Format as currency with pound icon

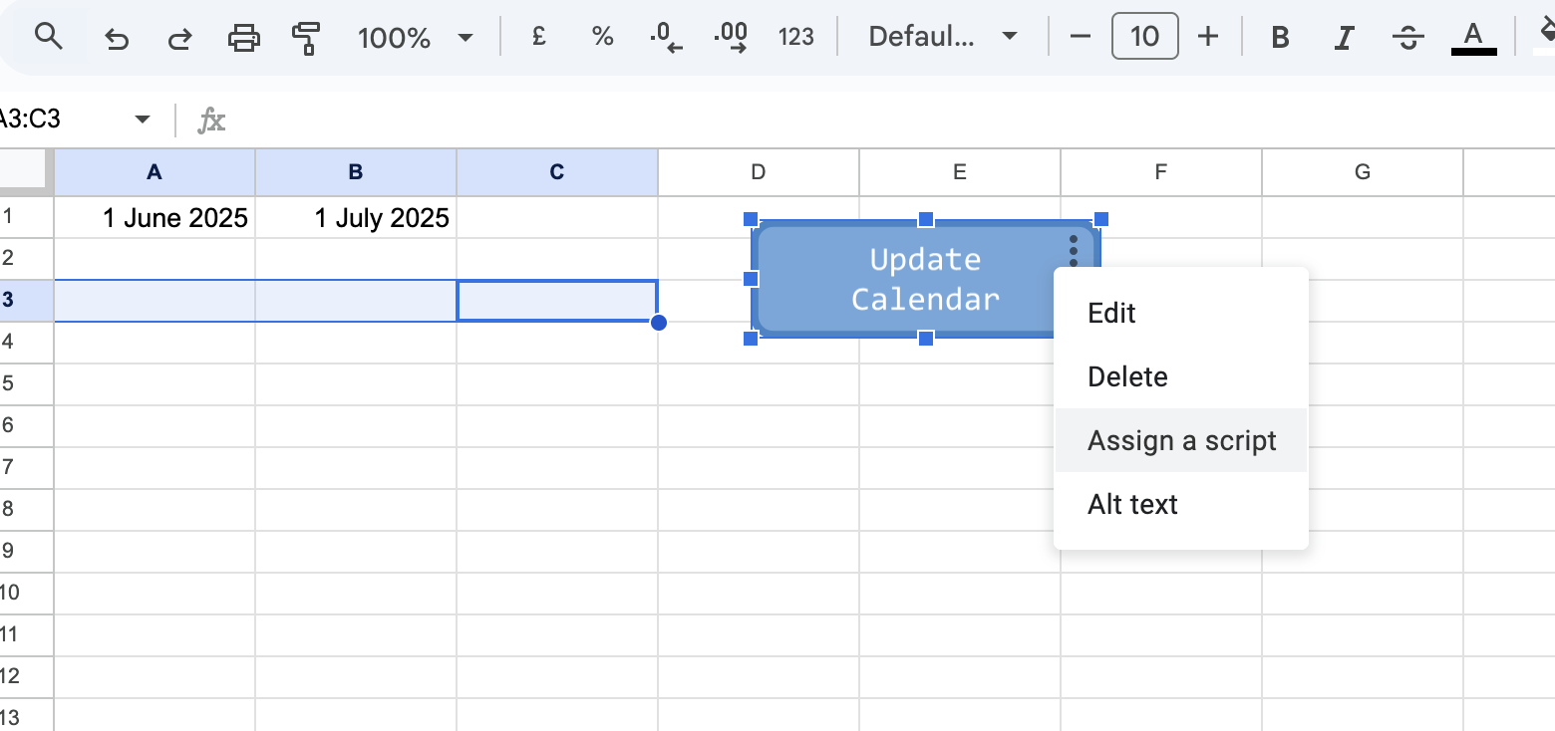(x=538, y=38)
